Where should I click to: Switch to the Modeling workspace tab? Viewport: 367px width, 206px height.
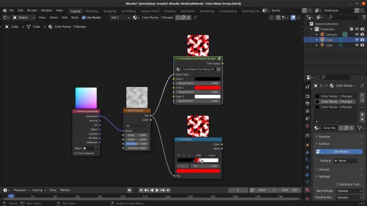point(92,11)
